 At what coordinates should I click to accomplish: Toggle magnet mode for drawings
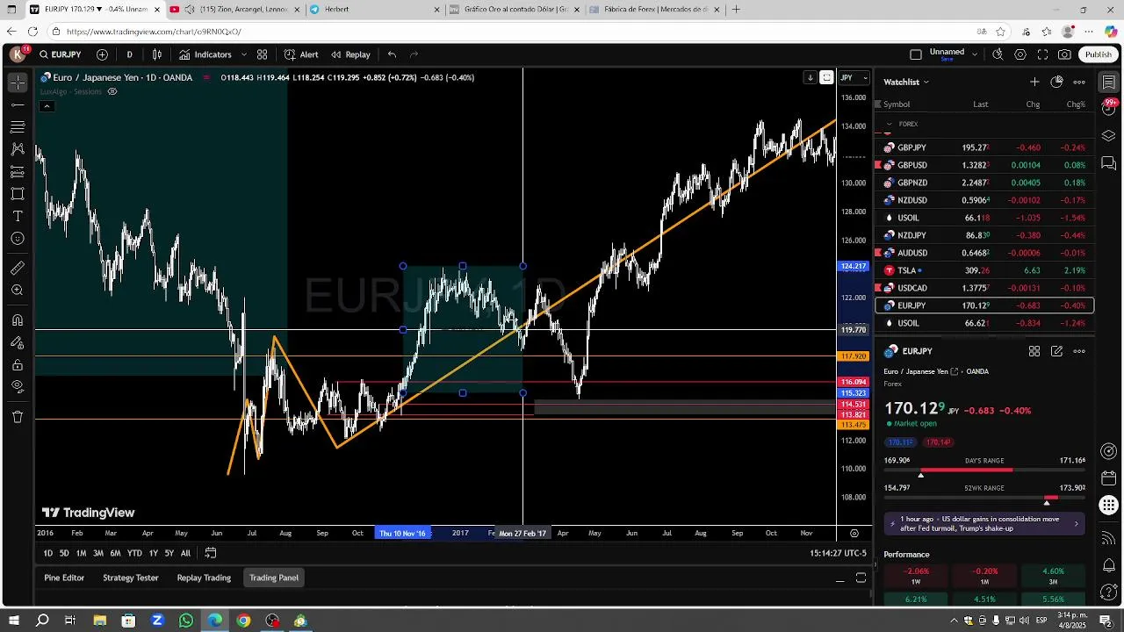18,320
